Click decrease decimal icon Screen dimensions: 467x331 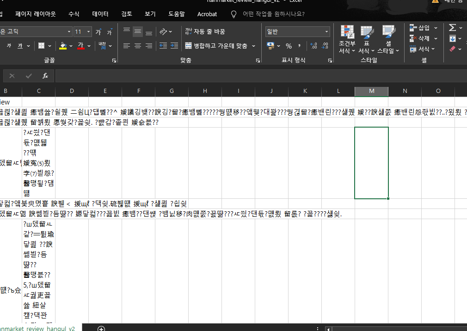point(325,46)
